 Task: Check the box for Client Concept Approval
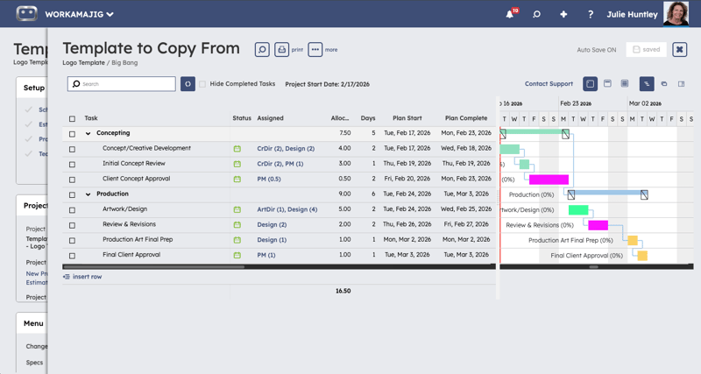click(72, 180)
